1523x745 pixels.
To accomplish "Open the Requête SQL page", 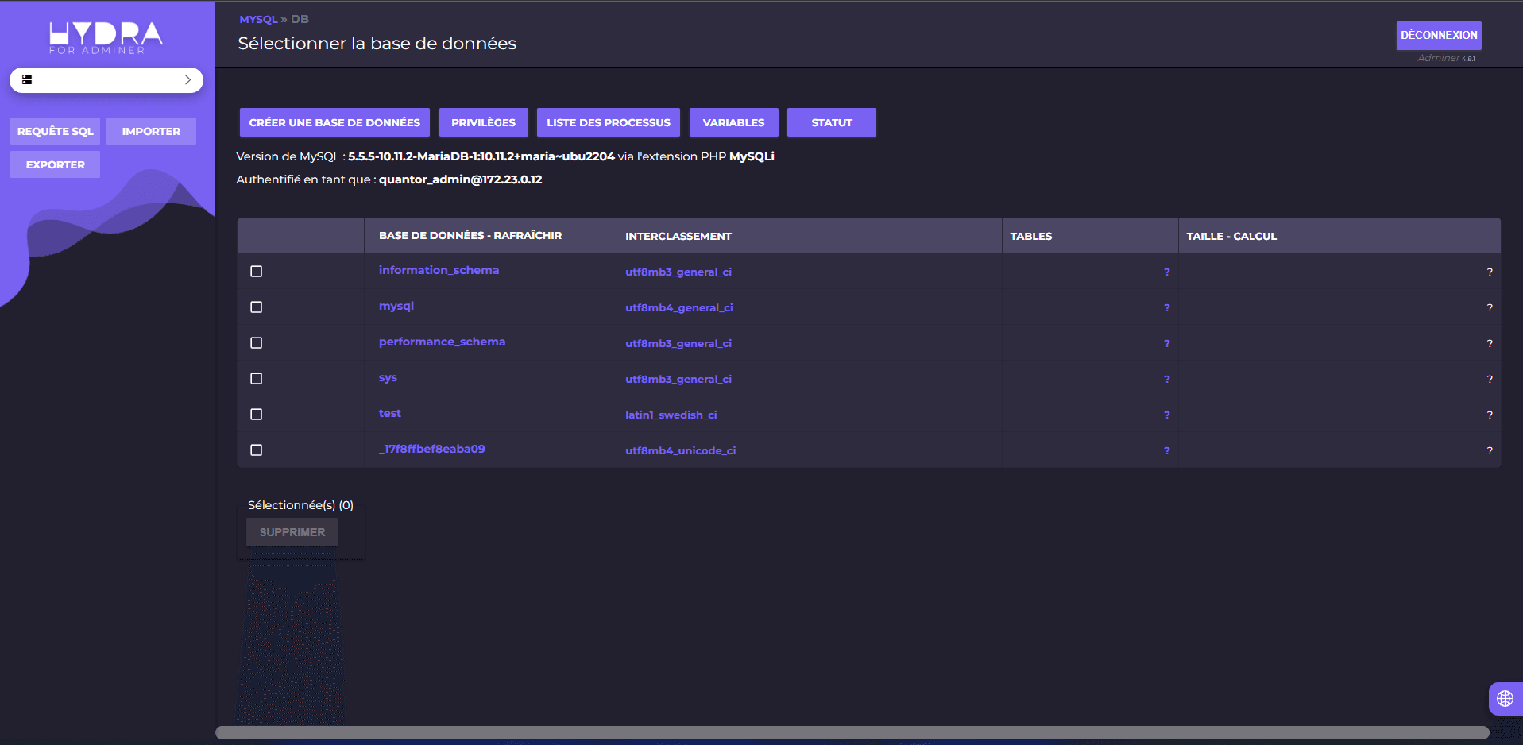I will (55, 132).
